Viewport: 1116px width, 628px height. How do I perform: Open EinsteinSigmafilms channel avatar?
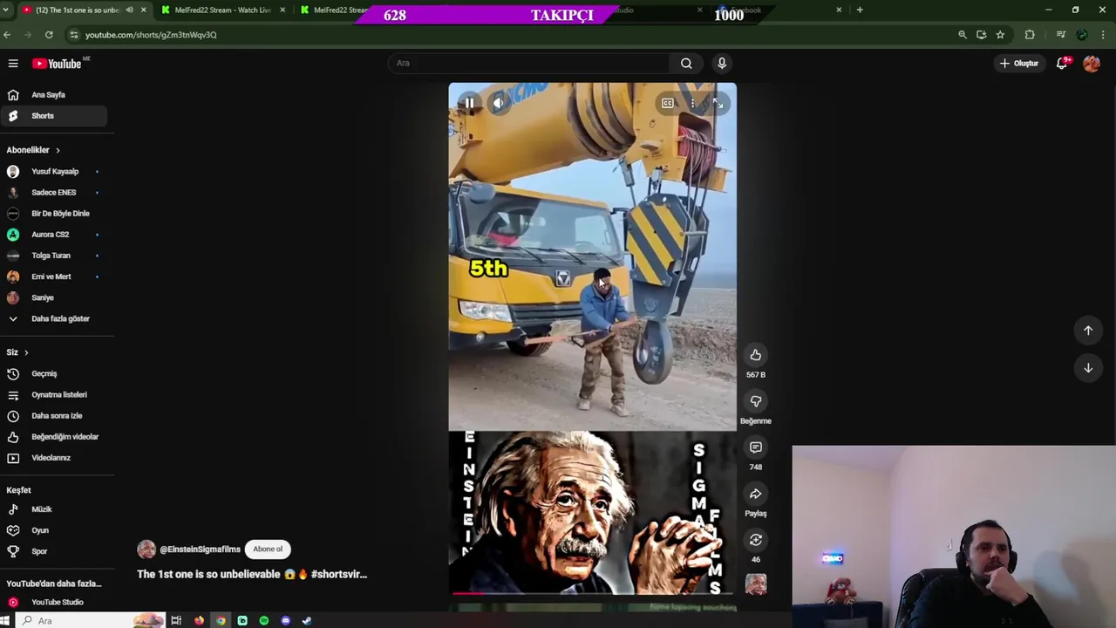[x=146, y=549]
